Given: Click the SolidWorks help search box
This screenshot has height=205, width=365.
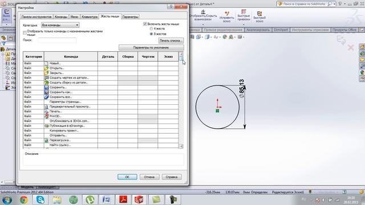Looking at the screenshot, I should point(304,4).
